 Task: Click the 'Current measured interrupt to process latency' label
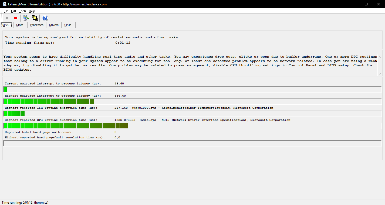click(x=53, y=84)
